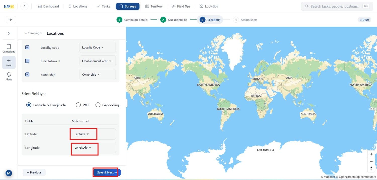This screenshot has width=377, height=180.
Task: Switch to the Tasks tab
Action: 104,6
